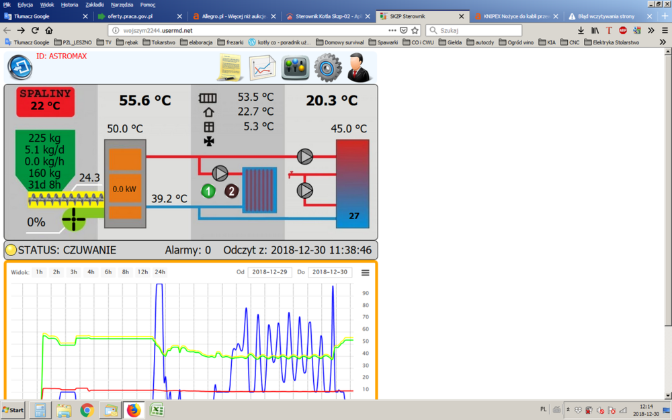The width and height of the screenshot is (672, 420).
Task: Click the businessman user account icon
Action: tap(361, 67)
